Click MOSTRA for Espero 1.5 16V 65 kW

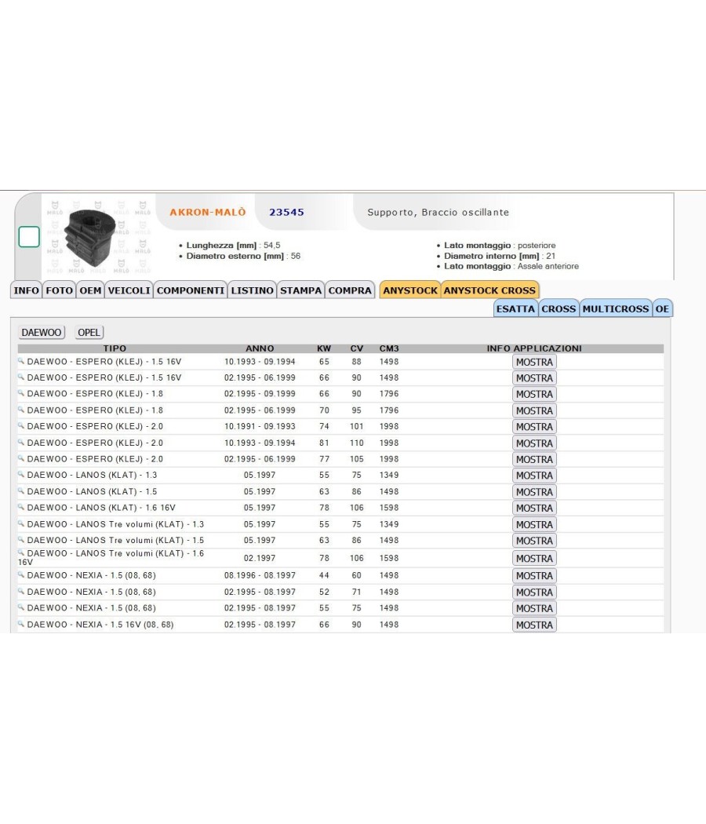click(534, 362)
